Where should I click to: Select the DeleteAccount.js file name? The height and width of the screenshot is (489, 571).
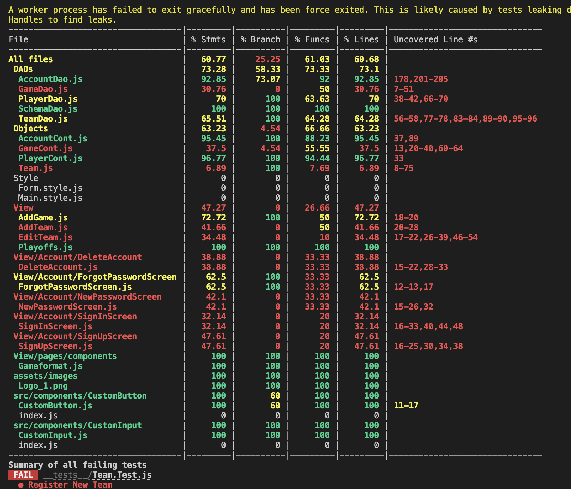(58, 267)
